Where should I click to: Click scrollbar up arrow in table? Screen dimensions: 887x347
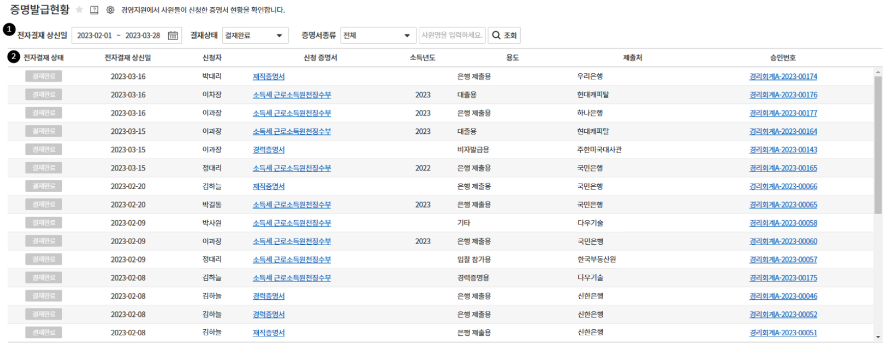click(878, 72)
